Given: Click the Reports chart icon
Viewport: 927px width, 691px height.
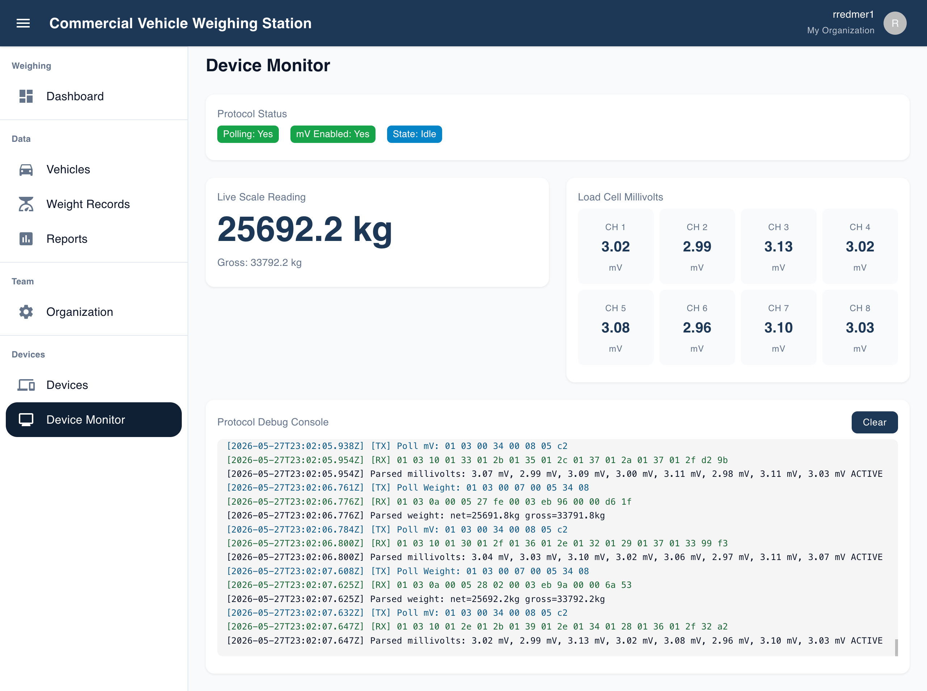Looking at the screenshot, I should coord(26,239).
